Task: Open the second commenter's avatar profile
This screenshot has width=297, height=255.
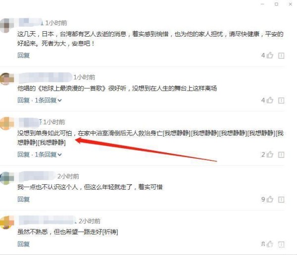Action: point(7,79)
